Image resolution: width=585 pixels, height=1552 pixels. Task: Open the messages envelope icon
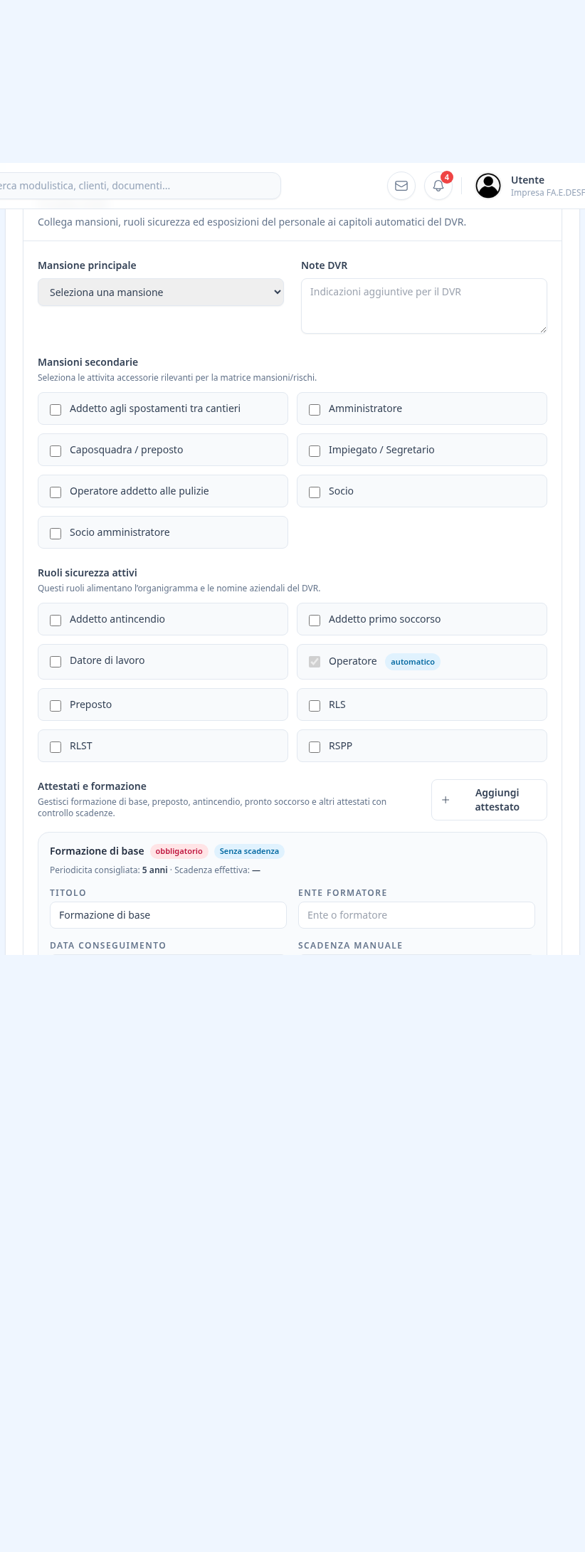401,186
